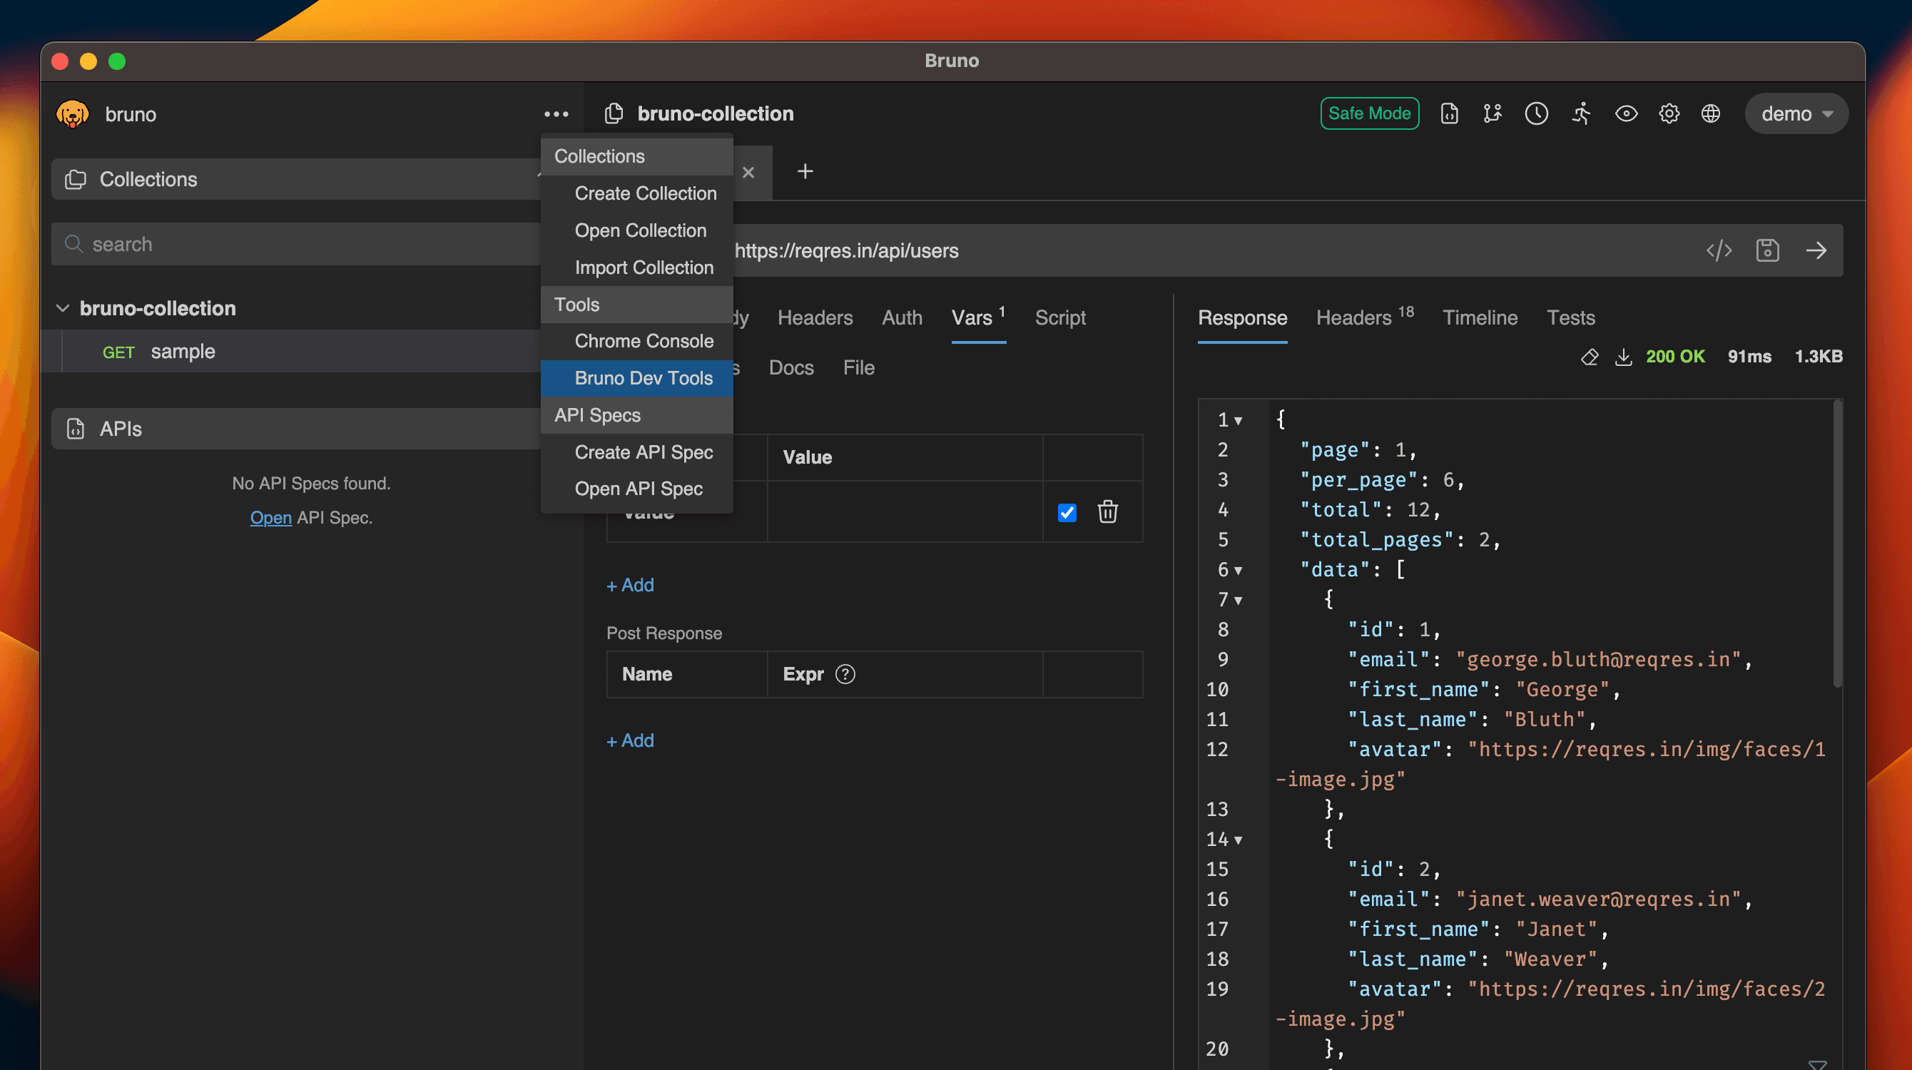Collapse the bruno-collection tree folder
This screenshot has width=1912, height=1070.
pos(63,309)
